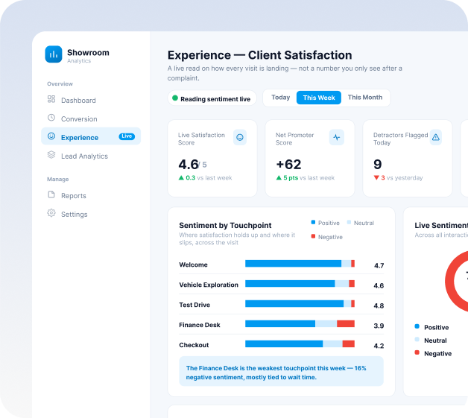Viewport: 468px width, 418px height.
Task: Click the +62 Net Promoter value
Action: coord(288,165)
